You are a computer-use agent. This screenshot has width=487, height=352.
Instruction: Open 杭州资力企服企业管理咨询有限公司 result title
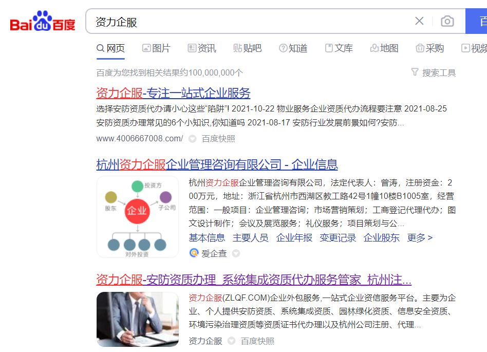coord(217,164)
